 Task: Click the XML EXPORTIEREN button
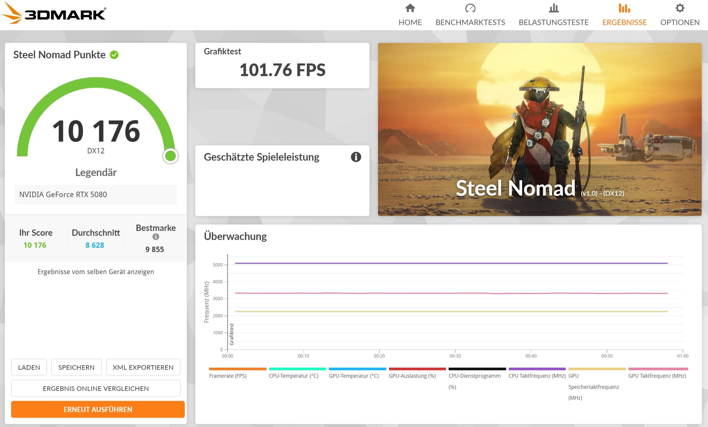pyautogui.click(x=143, y=367)
